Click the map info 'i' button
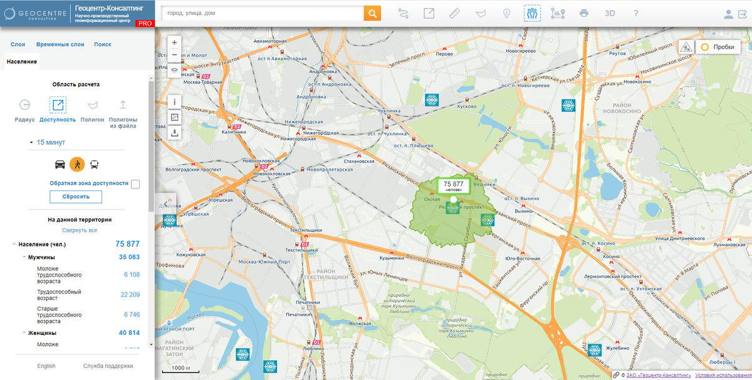Viewport: 752px width, 380px height. point(174,101)
